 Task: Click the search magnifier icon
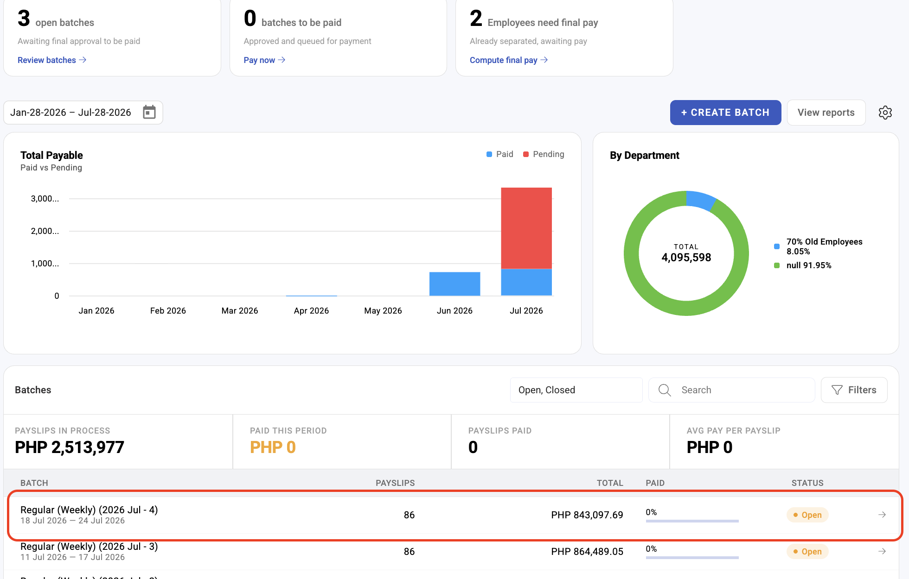click(665, 390)
